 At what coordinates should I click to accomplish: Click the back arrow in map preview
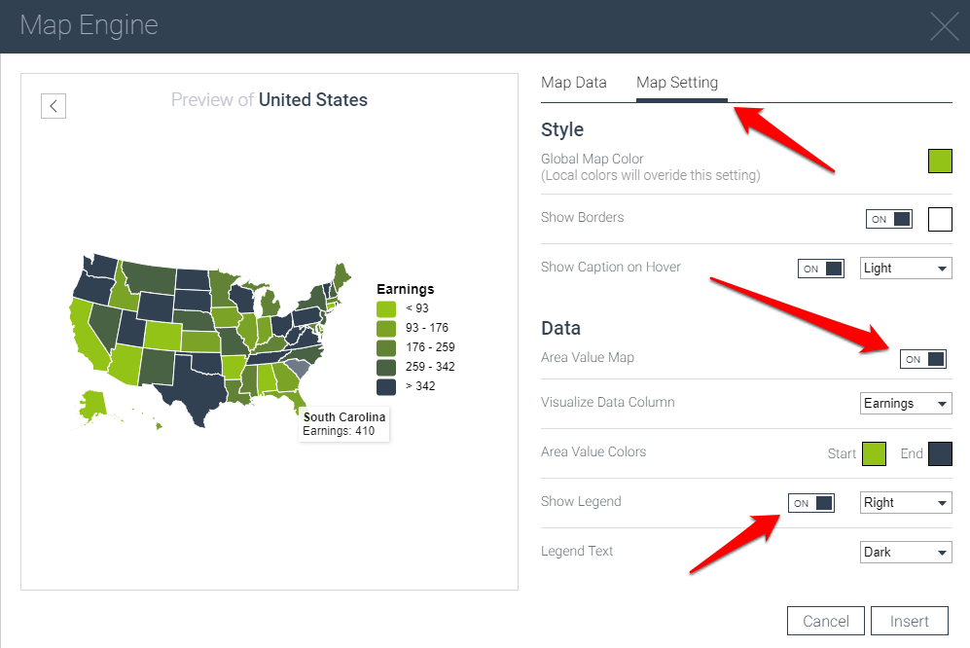[54, 106]
